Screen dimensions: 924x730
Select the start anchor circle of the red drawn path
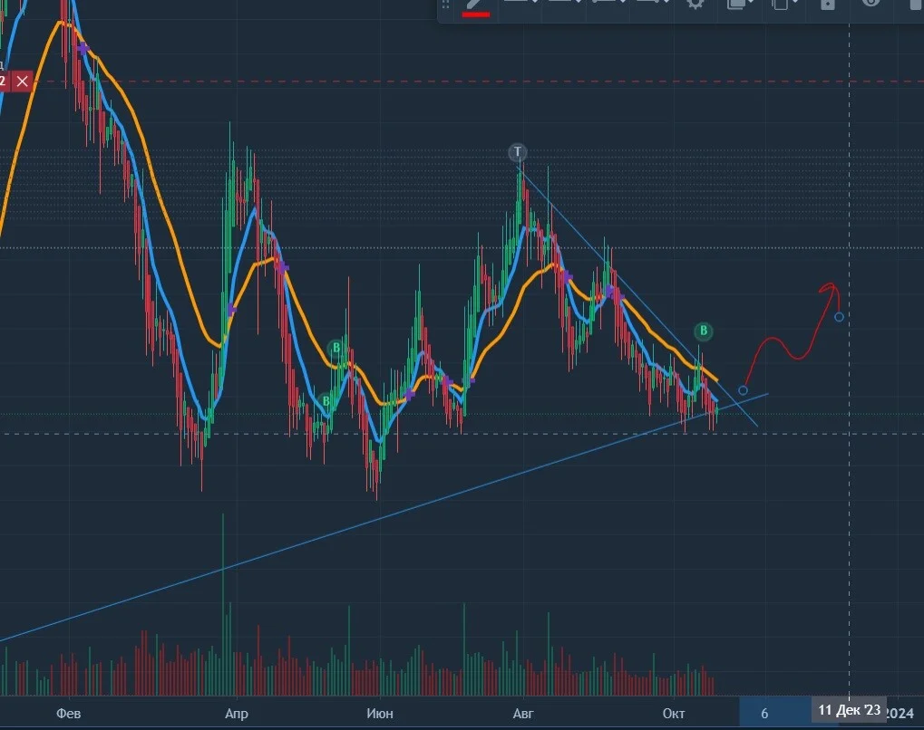click(743, 390)
